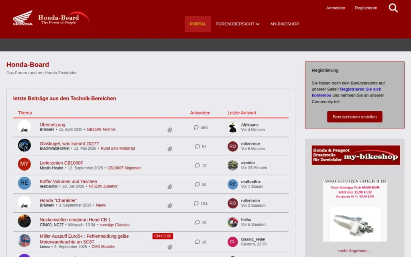
Task: Click the Ansaugstutzen Satelis product image
Action: click(x=355, y=224)
